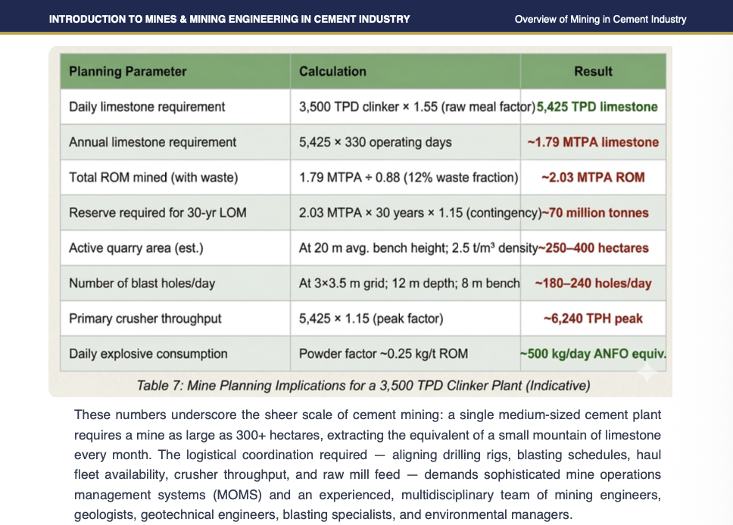Viewport: 733px width, 525px height.
Task: Click the '~1.79 MTPA limestone' result
Action: (593, 142)
